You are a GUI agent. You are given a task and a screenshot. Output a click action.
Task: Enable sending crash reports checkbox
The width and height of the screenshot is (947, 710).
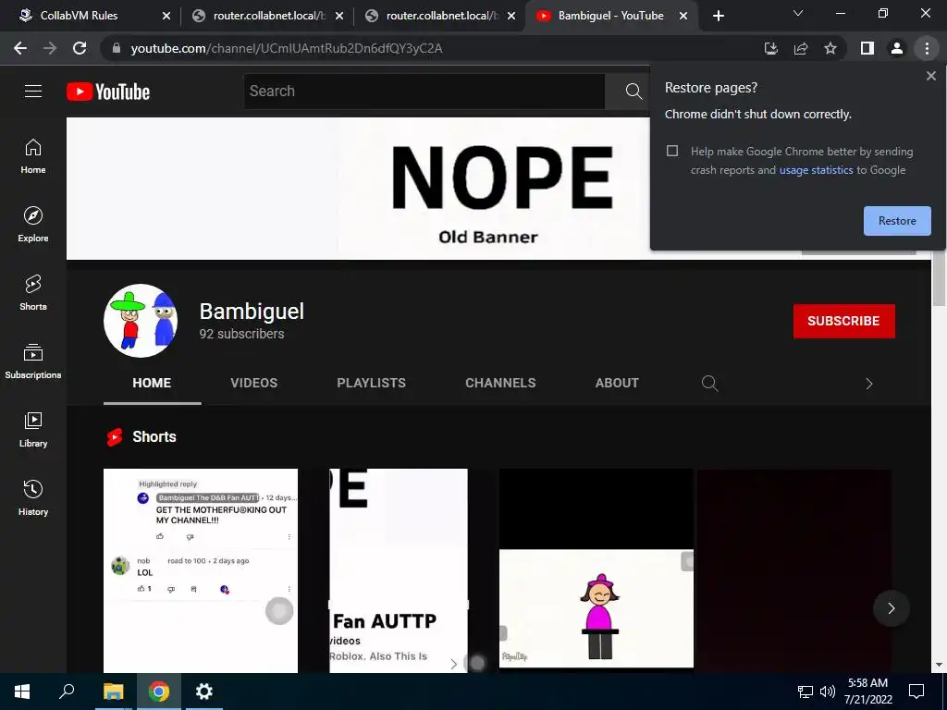[672, 151]
